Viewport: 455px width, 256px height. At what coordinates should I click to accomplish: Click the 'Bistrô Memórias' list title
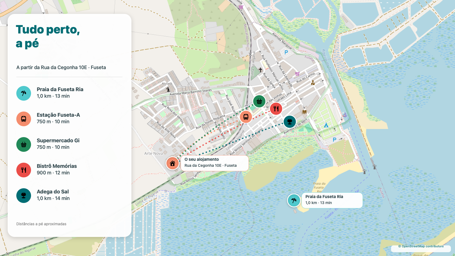point(57,166)
